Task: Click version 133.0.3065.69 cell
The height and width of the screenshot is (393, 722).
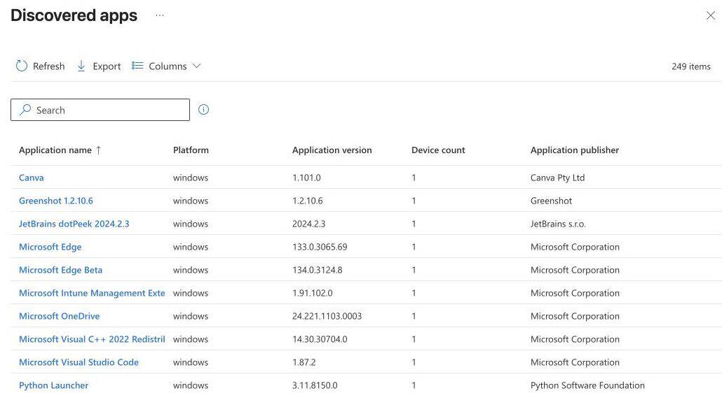Action: 320,247
